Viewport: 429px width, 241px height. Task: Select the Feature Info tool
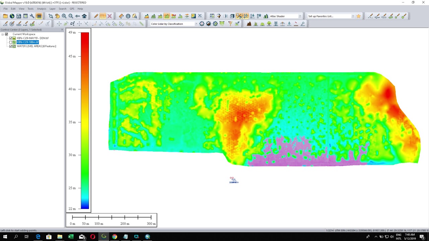(128, 16)
